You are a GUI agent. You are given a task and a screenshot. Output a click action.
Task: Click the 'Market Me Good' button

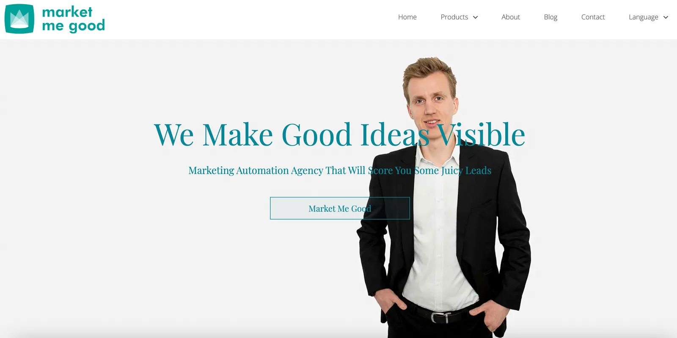340,208
